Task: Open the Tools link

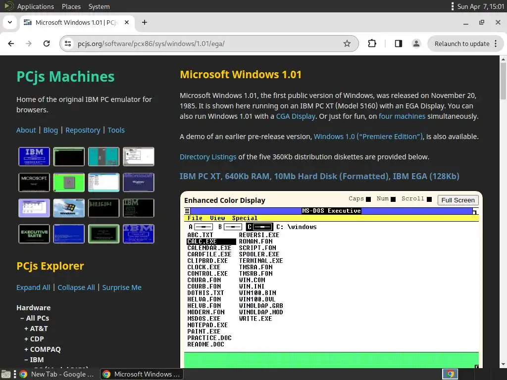Action: point(116,130)
